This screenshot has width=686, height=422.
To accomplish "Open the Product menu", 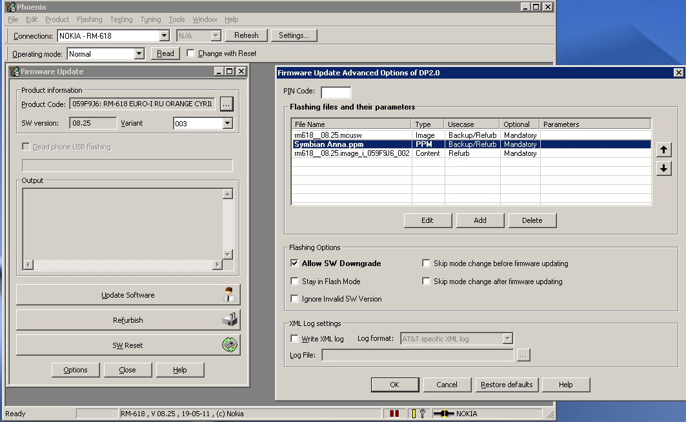I will click(x=57, y=19).
